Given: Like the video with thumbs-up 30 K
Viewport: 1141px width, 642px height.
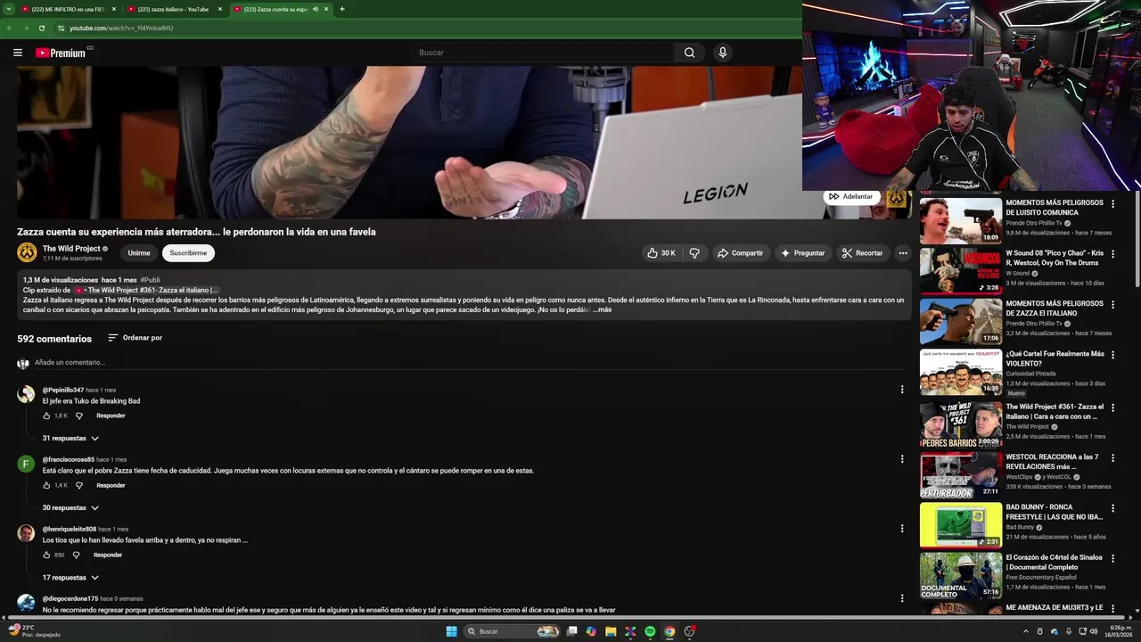Looking at the screenshot, I should coord(661,253).
